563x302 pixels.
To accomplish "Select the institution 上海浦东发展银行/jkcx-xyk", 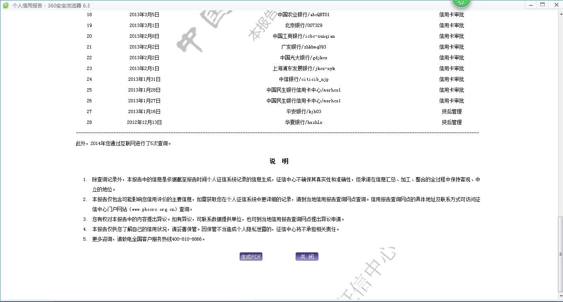I will pos(304,68).
